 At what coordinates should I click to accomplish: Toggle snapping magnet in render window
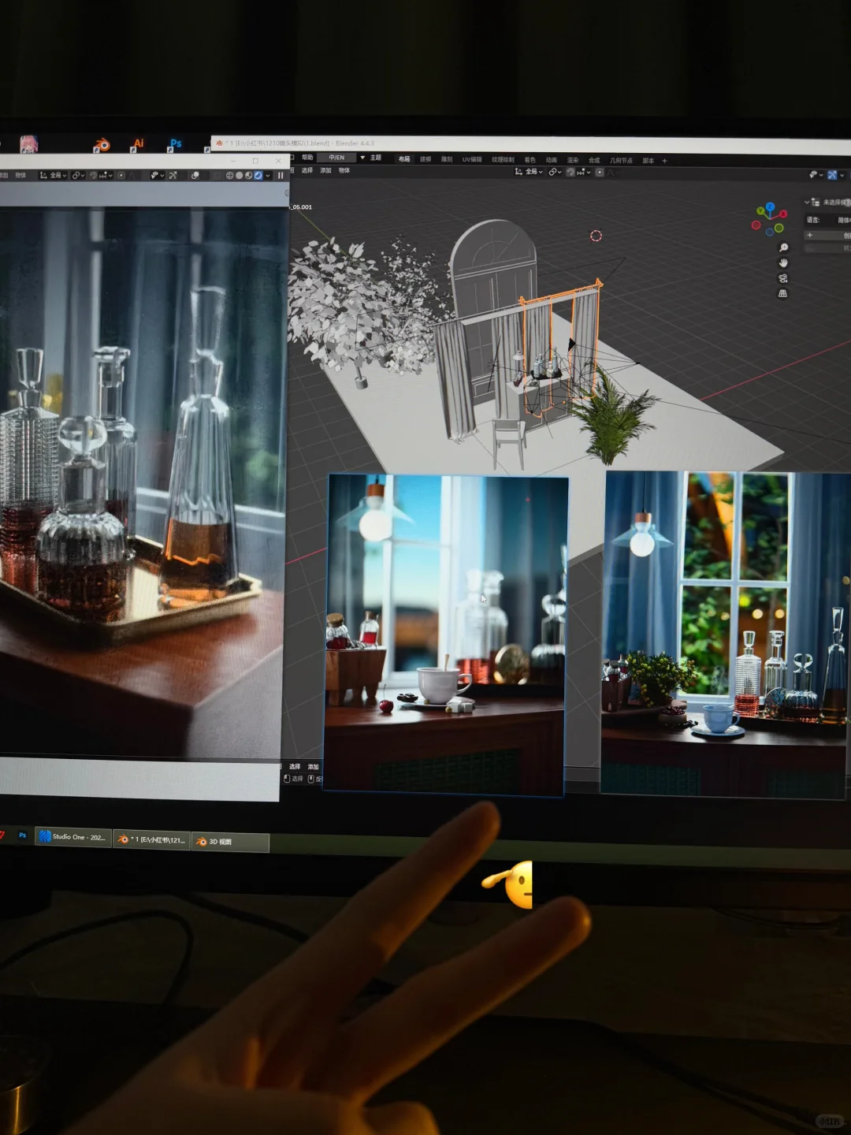click(x=93, y=175)
